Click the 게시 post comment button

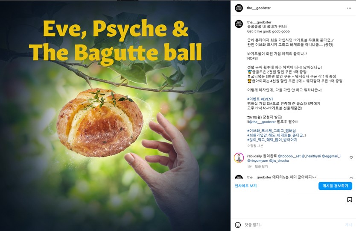[348, 225]
